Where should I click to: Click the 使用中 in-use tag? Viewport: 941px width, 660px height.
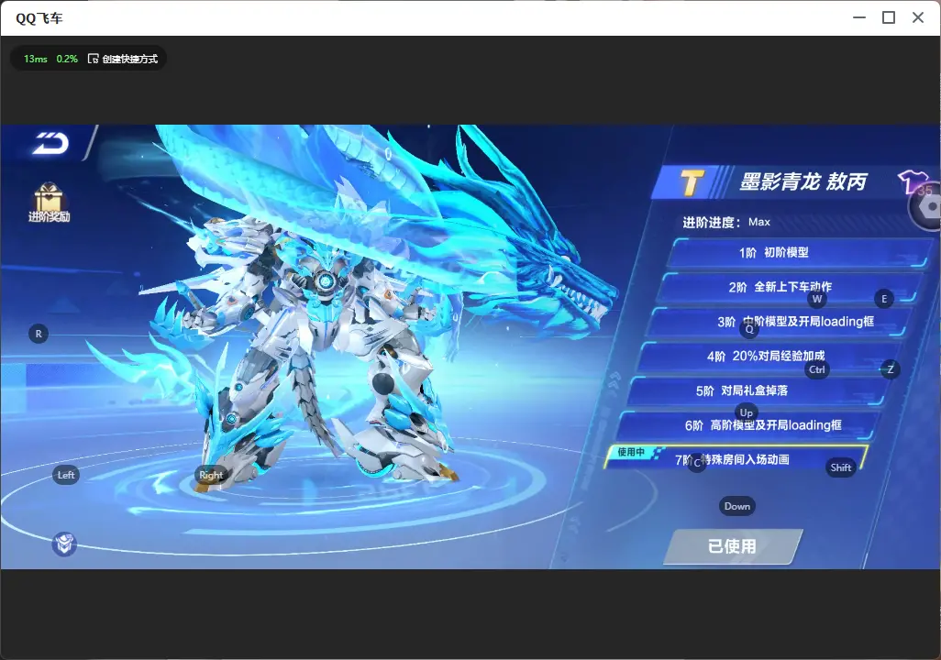631,452
